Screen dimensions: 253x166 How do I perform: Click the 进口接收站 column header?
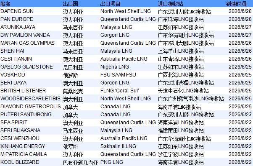pyautogui.click(x=170, y=3)
